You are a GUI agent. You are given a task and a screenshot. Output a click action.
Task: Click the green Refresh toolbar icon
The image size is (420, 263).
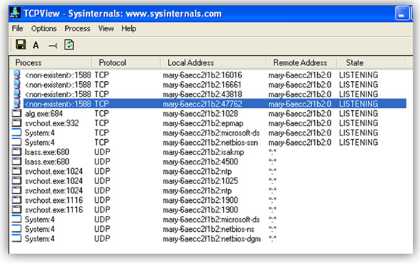[69, 45]
